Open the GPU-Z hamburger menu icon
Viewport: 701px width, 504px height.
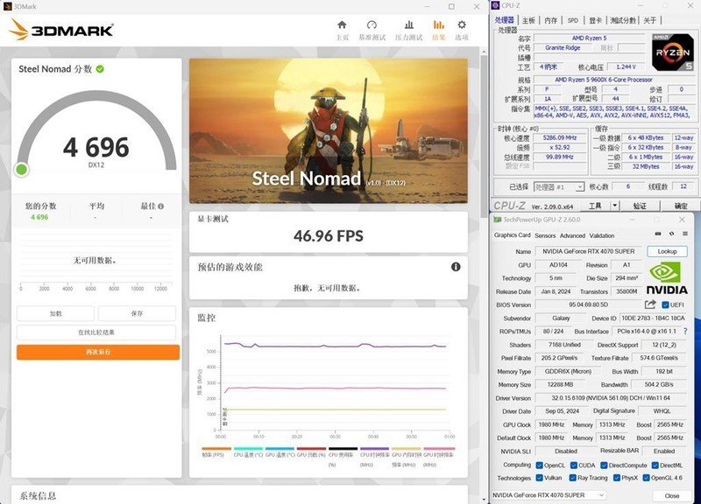pyautogui.click(x=684, y=234)
